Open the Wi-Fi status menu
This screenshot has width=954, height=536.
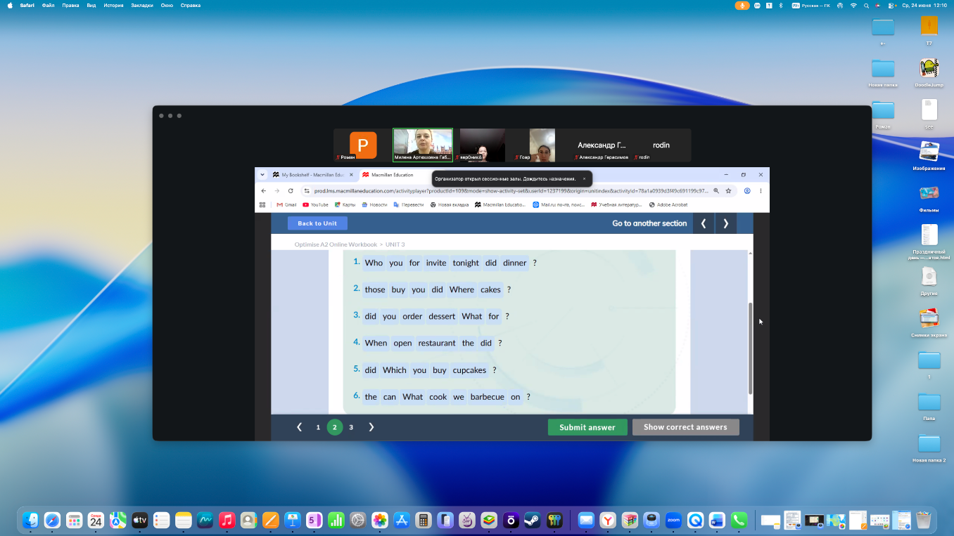(853, 5)
